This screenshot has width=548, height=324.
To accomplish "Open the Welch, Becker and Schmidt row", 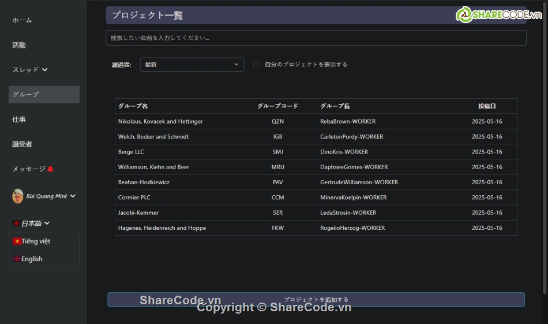I will click(316, 136).
